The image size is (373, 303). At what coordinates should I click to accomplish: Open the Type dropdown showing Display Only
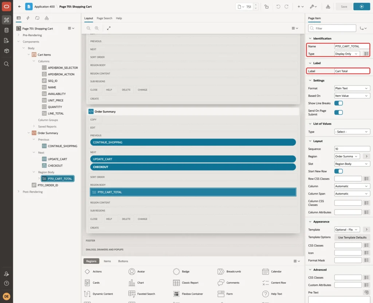coord(347,54)
